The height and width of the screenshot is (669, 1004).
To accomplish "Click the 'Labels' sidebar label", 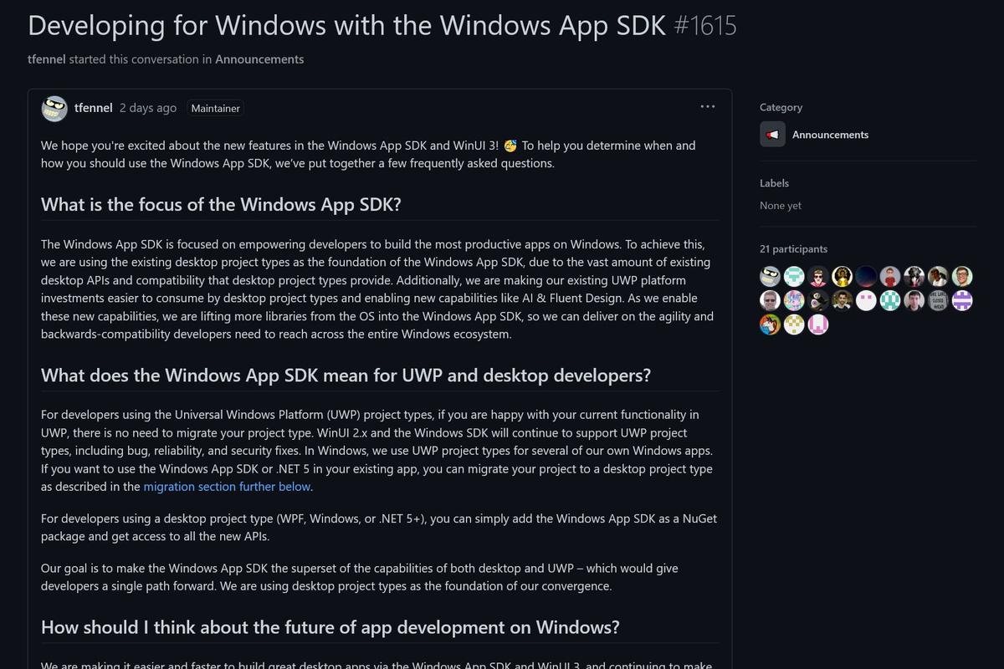I will pyautogui.click(x=774, y=183).
